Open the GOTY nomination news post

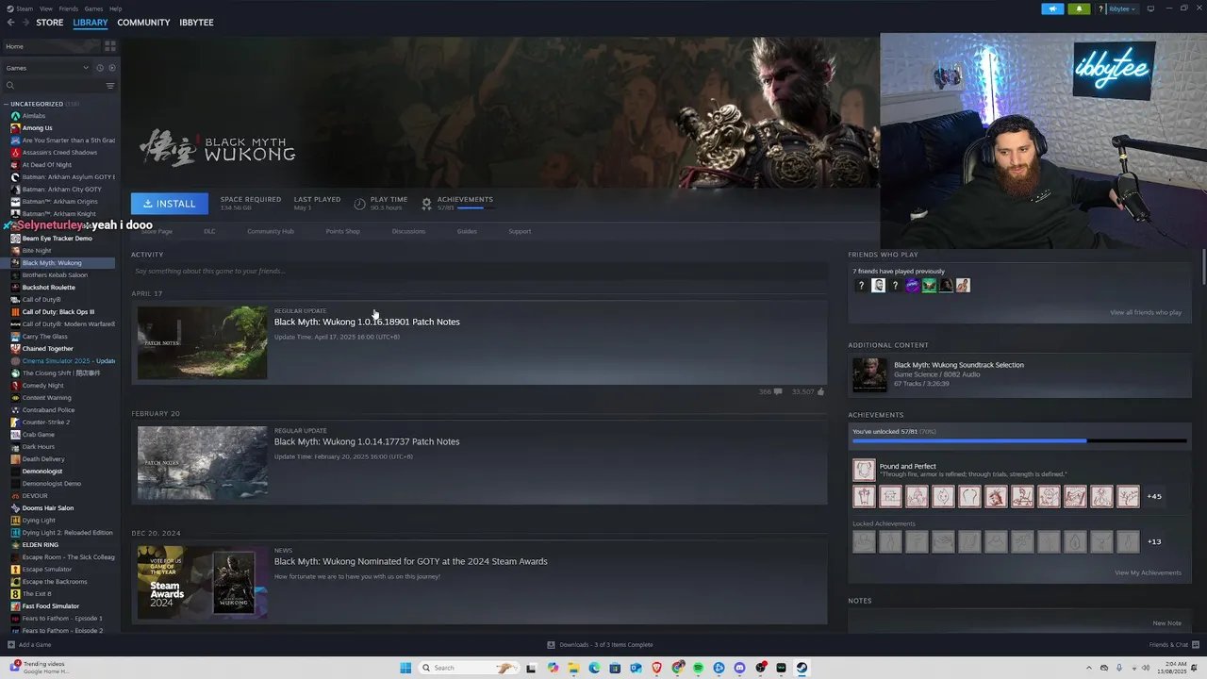(x=411, y=561)
